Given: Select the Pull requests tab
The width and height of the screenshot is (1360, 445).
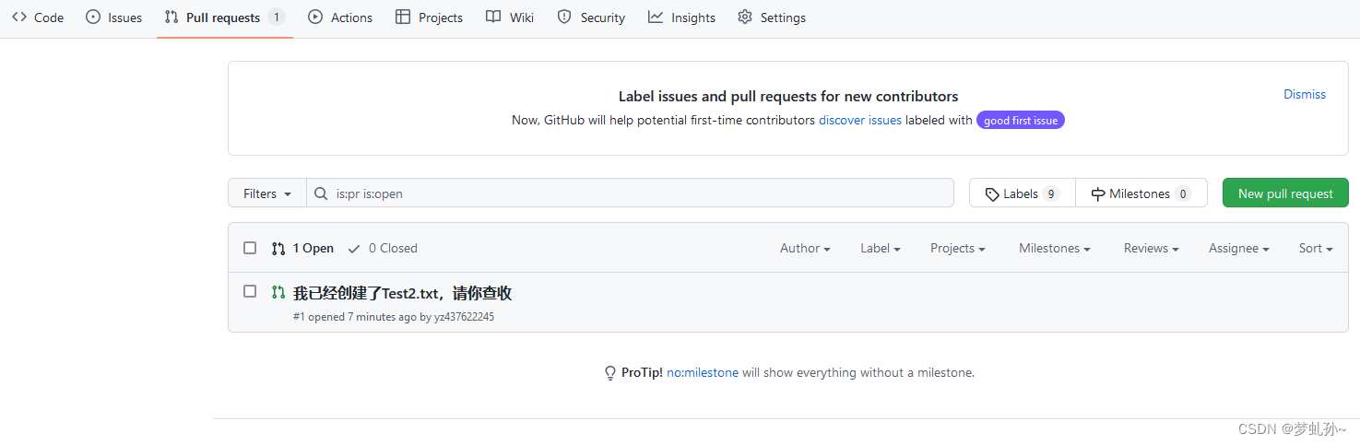Looking at the screenshot, I should pyautogui.click(x=225, y=18).
